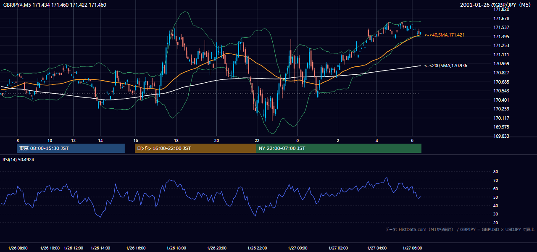This screenshot has height=252, width=537.
Task: Click the RSI scale value 40
Action: click(495, 205)
